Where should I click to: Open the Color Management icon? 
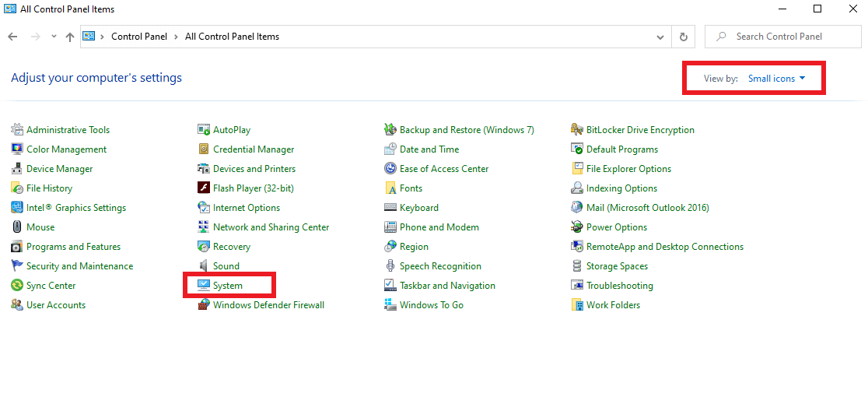click(17, 149)
